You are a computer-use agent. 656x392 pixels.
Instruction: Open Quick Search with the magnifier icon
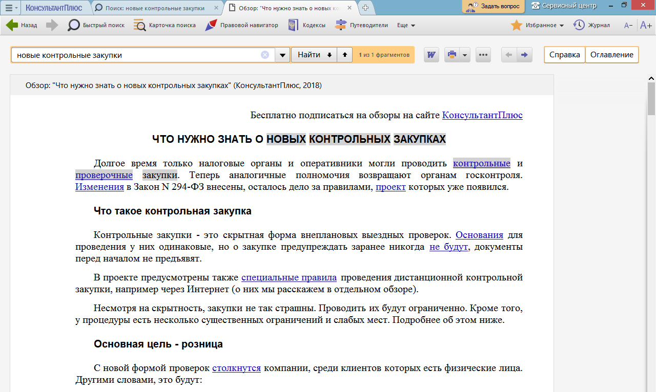click(74, 25)
